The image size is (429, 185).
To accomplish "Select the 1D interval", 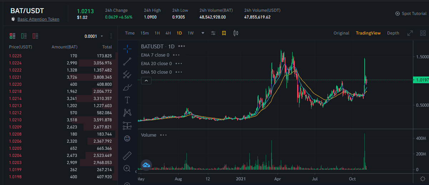I will point(179,33).
